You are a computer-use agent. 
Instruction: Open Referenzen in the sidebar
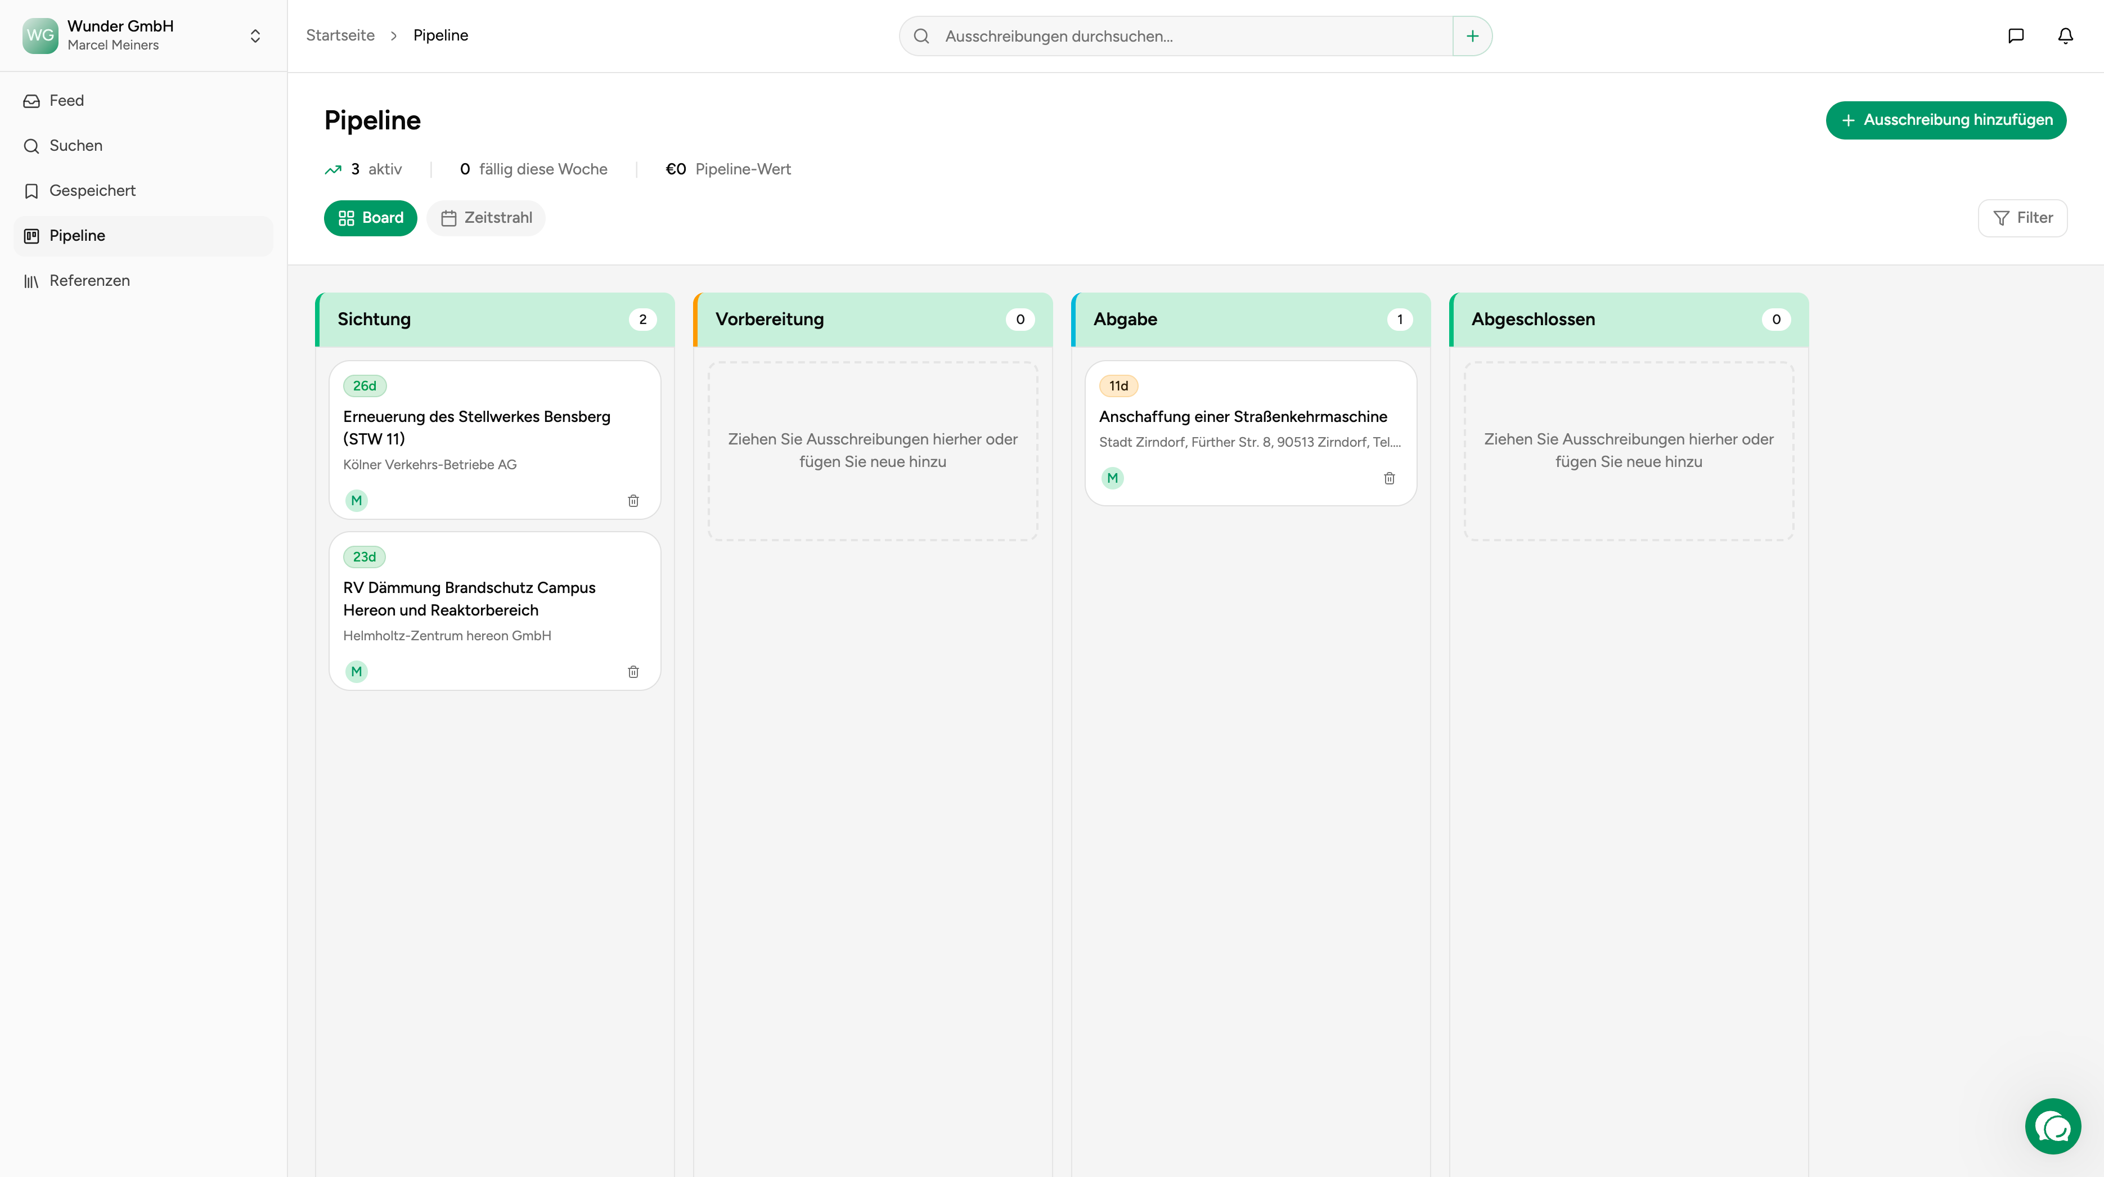(89, 280)
